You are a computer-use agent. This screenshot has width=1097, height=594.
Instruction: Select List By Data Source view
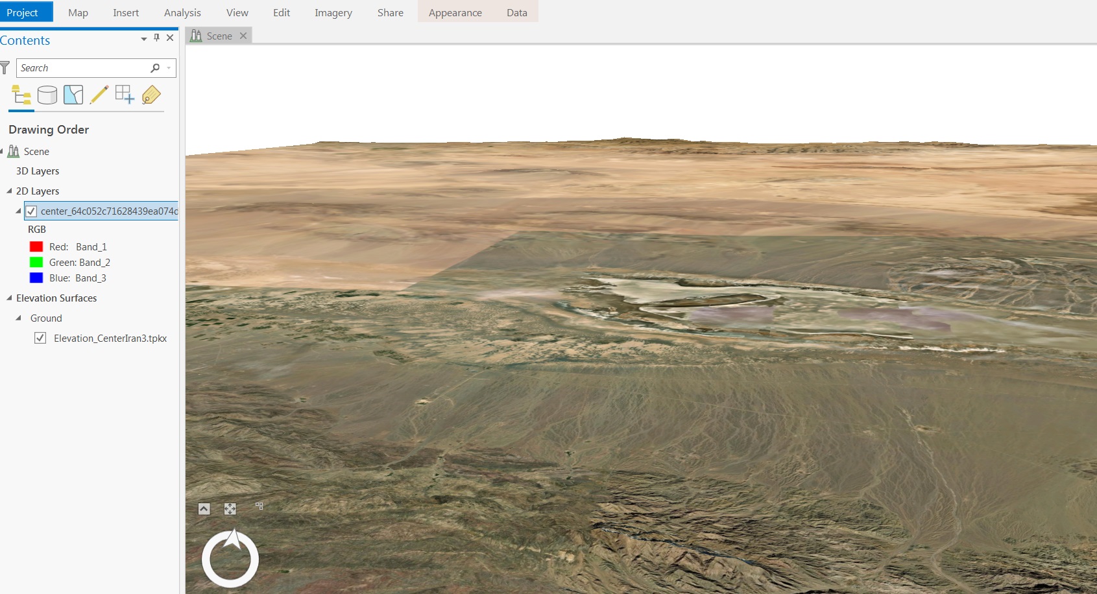coord(47,95)
